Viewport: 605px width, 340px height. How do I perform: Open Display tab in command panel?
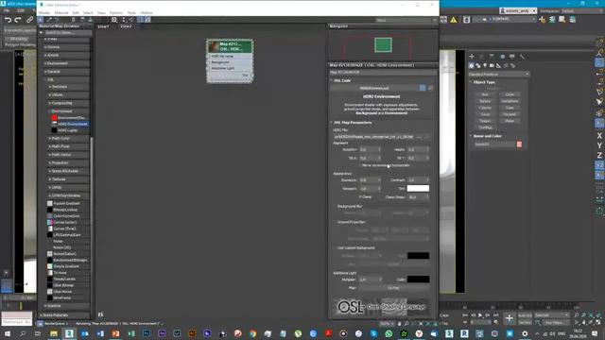[x=512, y=57]
